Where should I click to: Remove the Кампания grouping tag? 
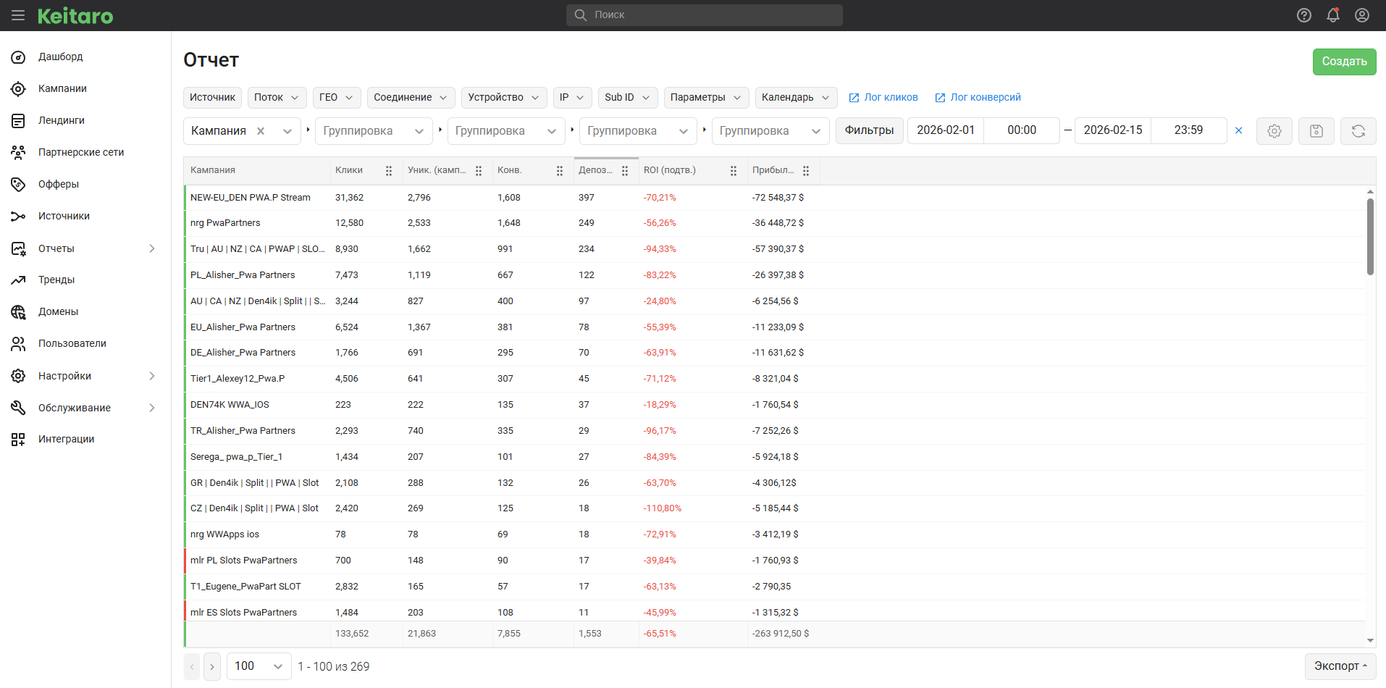pos(261,131)
